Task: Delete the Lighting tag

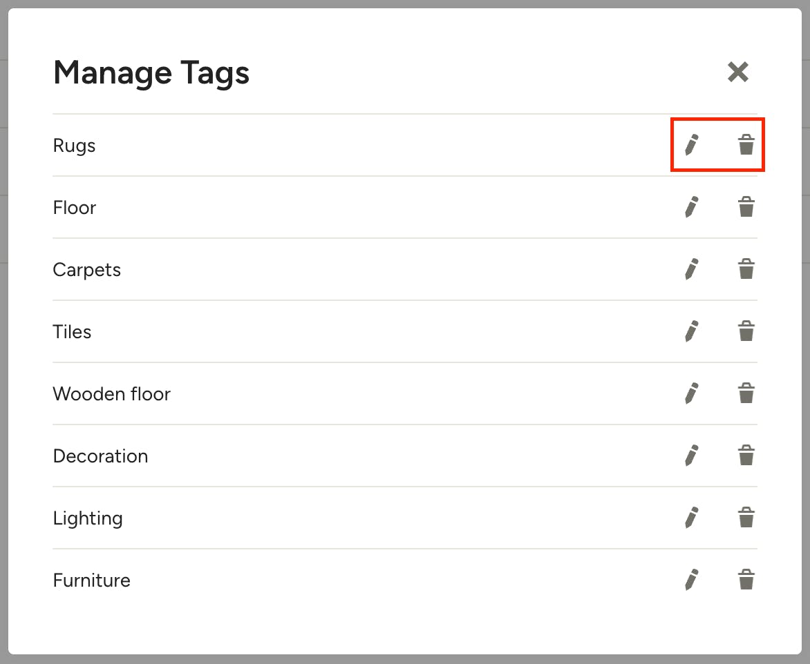Action: click(x=746, y=518)
